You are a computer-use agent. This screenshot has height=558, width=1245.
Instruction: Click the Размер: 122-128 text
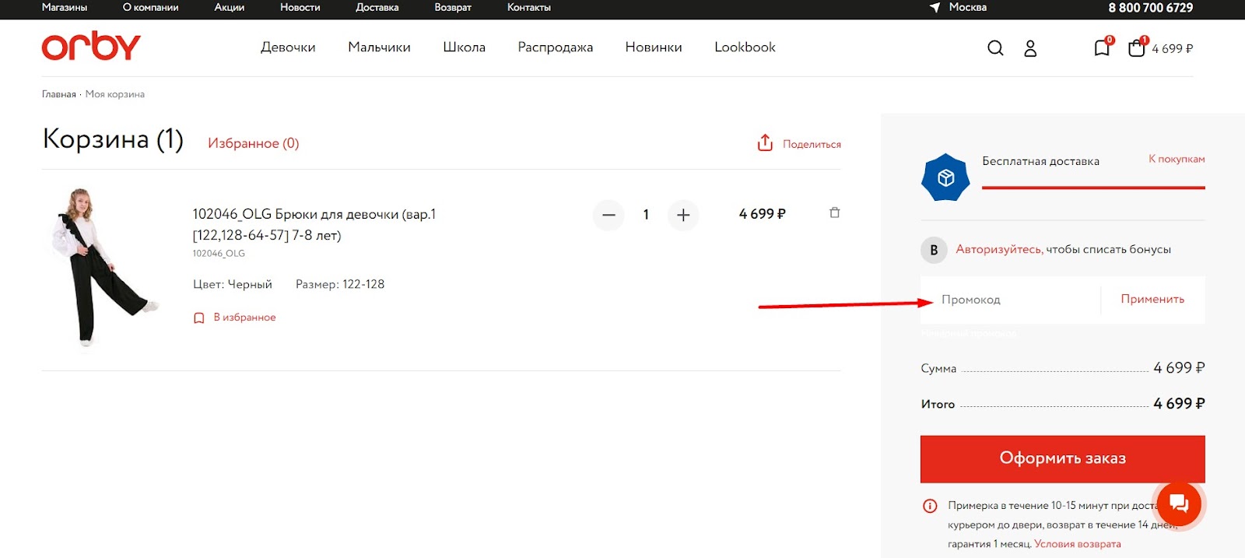click(340, 285)
